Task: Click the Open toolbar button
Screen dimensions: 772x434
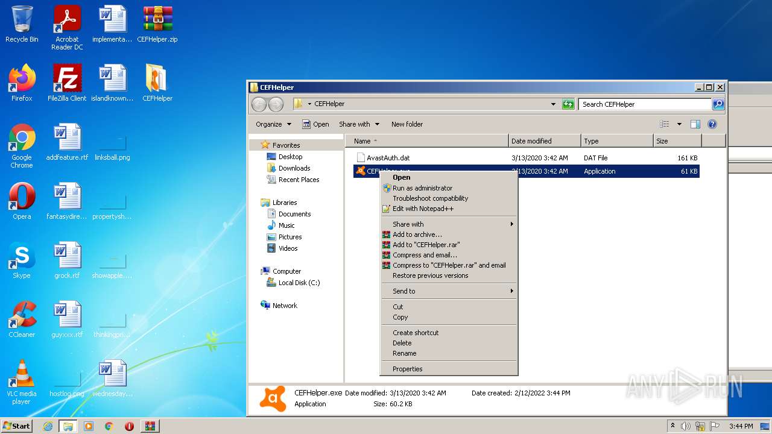Action: (x=315, y=124)
